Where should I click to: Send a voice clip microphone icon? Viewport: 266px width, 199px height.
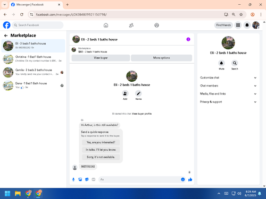pyautogui.click(x=73, y=179)
